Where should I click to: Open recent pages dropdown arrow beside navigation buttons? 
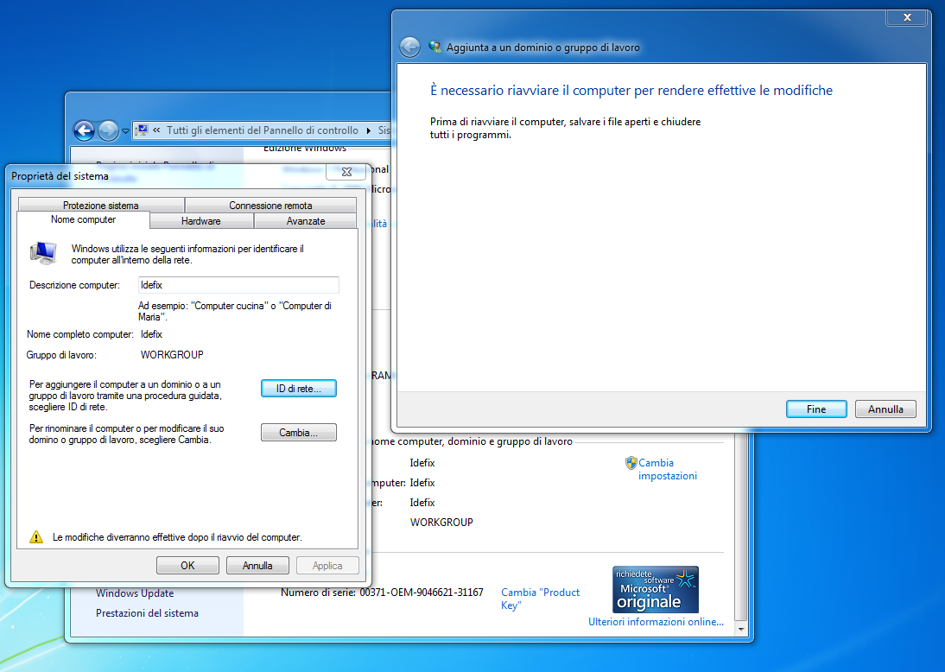(x=125, y=131)
